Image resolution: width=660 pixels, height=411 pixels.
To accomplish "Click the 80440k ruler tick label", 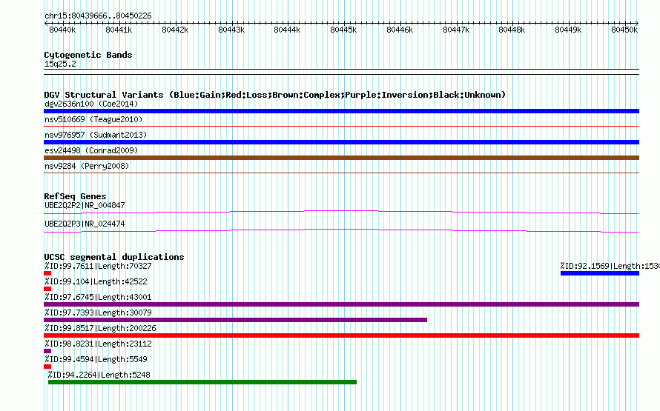I will (62, 30).
